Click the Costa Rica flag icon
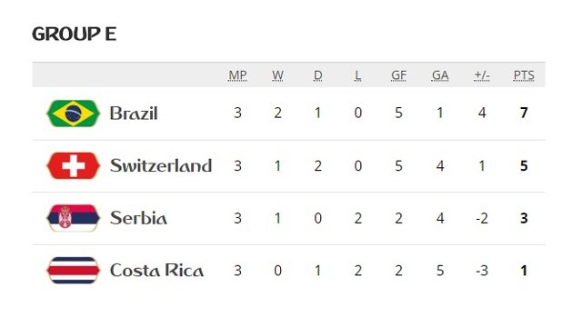The height and width of the screenshot is (327, 582). point(73,271)
